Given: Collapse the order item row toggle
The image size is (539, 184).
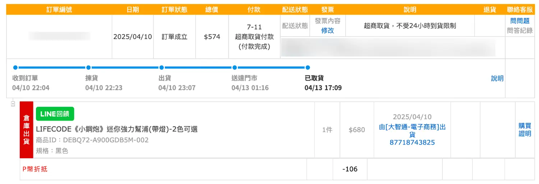Looking at the screenshot, I should tap(13, 104).
